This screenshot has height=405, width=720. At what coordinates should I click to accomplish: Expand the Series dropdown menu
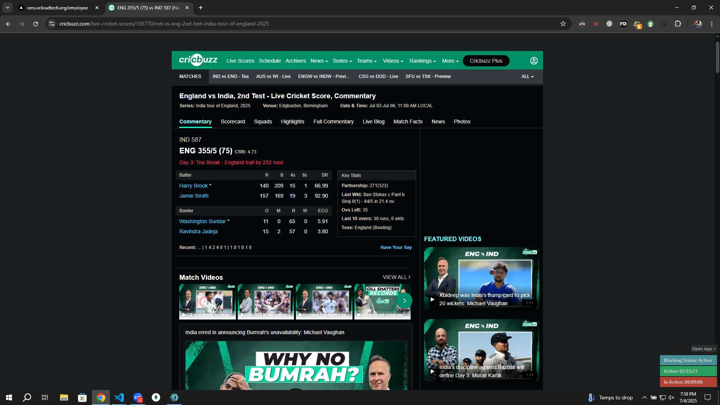(x=342, y=61)
